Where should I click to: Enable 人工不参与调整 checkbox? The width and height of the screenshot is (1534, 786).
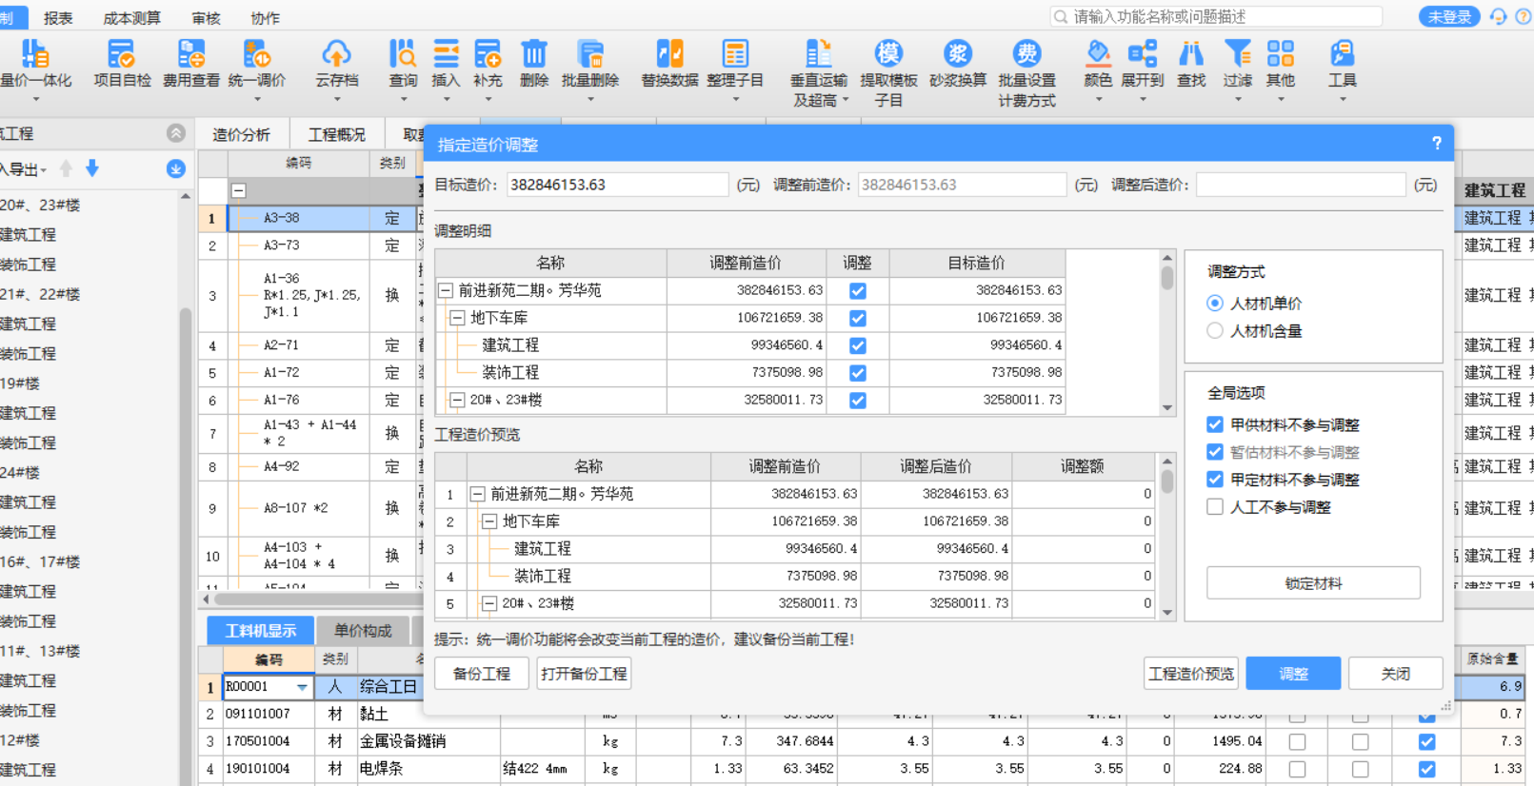tap(1215, 507)
